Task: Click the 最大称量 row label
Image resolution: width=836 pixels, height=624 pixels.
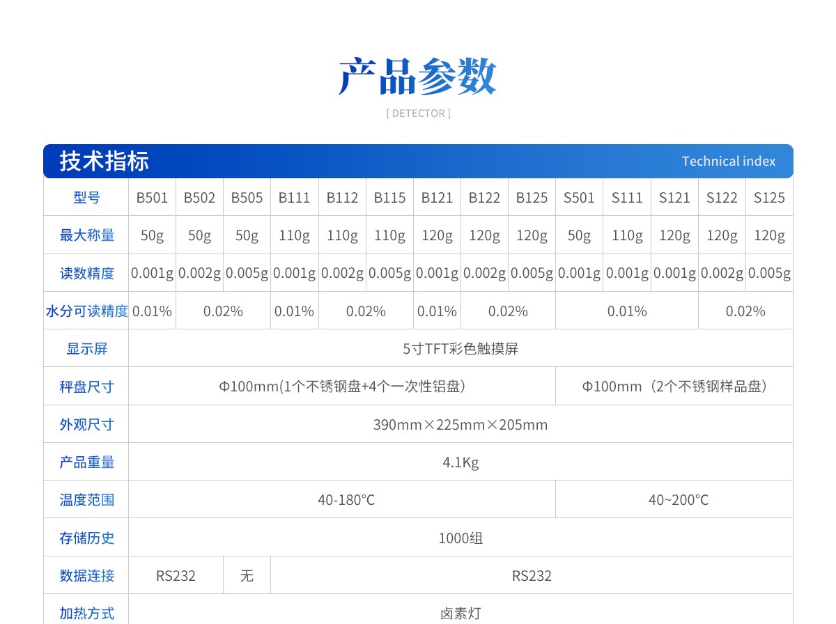Action: pyautogui.click(x=86, y=235)
